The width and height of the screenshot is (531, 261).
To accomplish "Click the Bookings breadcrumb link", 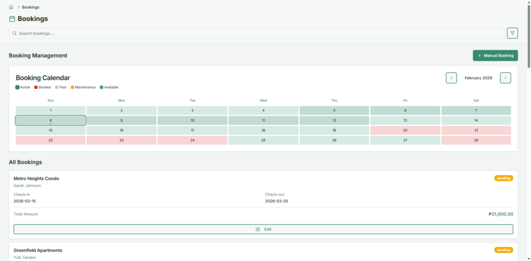I will (31, 7).
